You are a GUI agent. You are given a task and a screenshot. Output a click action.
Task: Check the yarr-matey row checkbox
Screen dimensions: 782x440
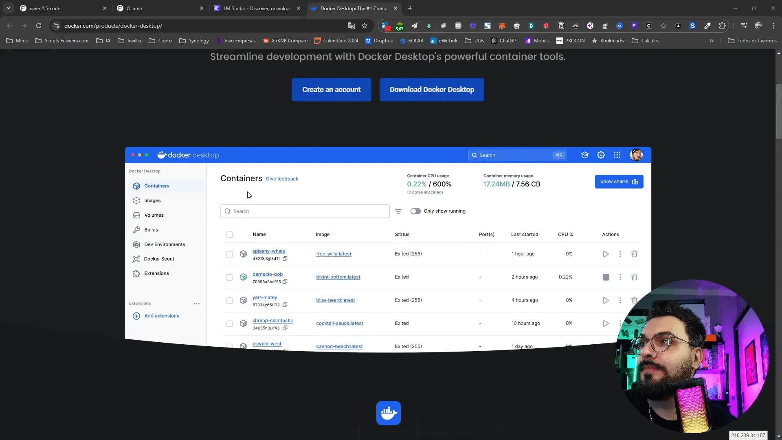coord(229,301)
